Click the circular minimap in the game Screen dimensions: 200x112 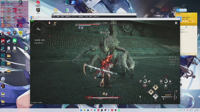pos(39,30)
